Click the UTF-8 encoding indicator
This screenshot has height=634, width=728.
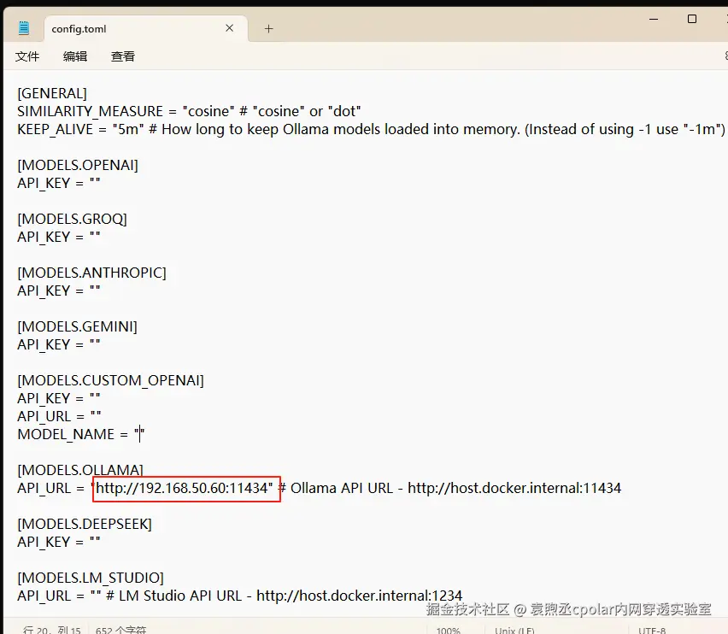pos(652,631)
